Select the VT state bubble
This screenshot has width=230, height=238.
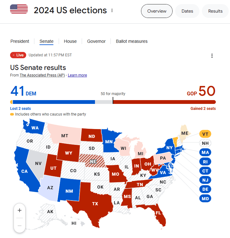205,134
